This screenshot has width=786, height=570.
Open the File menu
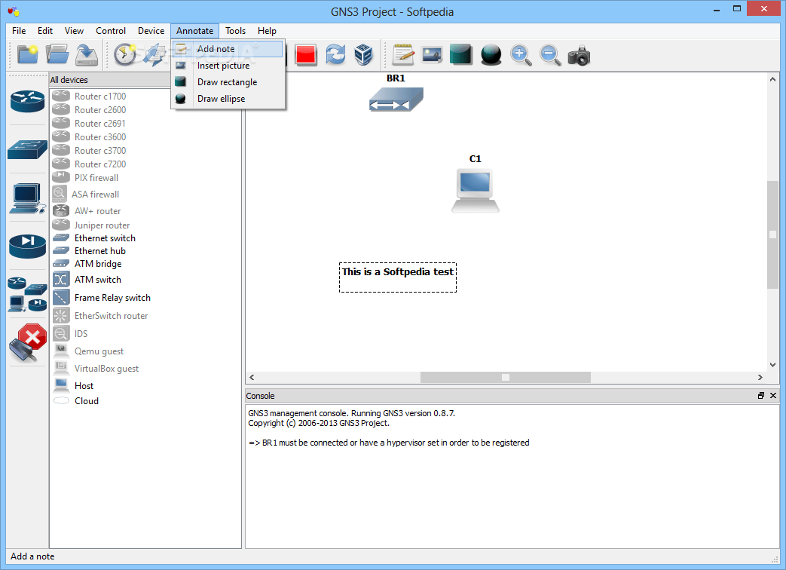pyautogui.click(x=19, y=31)
